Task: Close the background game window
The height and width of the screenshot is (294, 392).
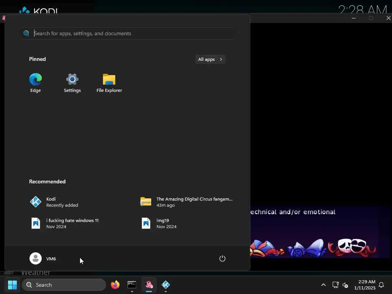Action: click(x=388, y=18)
